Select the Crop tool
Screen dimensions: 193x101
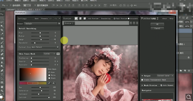click(2, 30)
